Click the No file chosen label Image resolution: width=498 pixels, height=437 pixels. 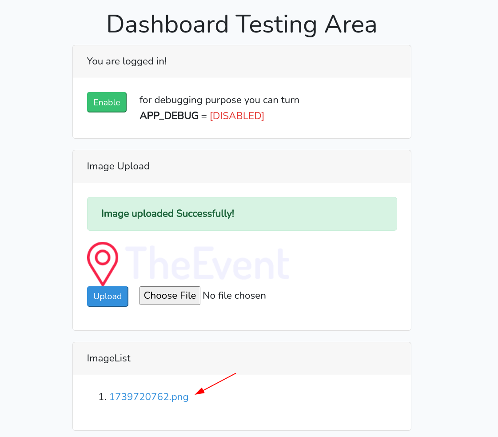234,296
